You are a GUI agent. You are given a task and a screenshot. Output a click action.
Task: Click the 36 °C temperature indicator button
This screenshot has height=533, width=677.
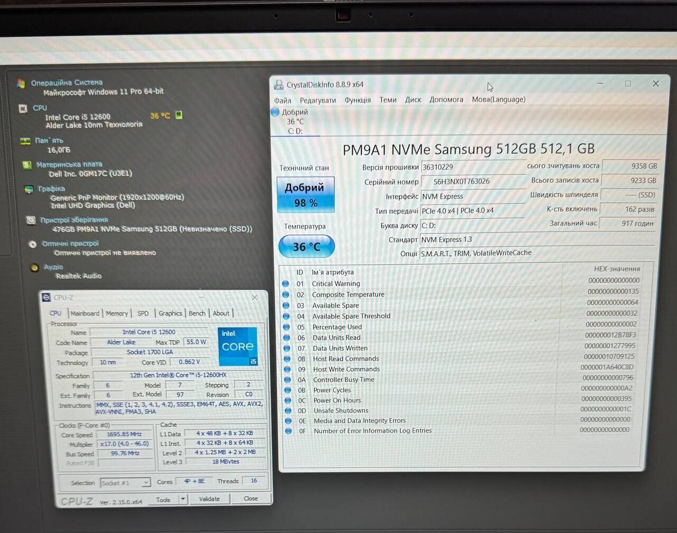[306, 247]
